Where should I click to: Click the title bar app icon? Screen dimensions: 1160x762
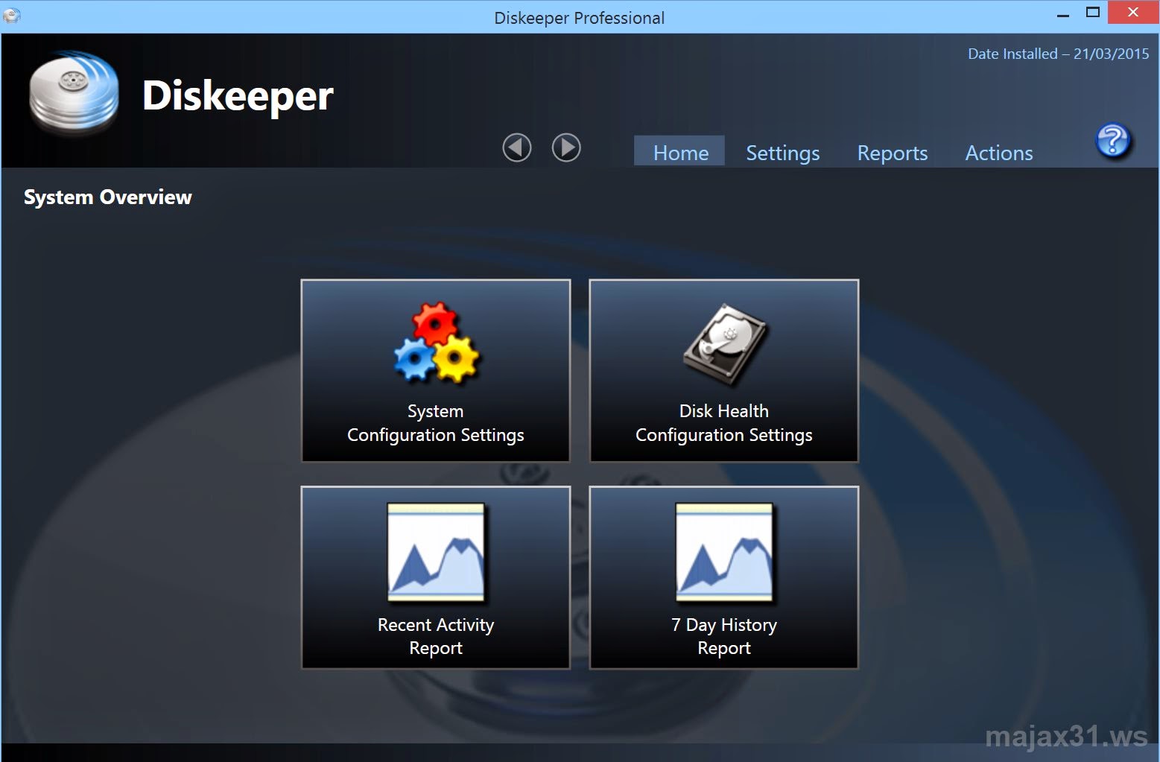tap(12, 15)
